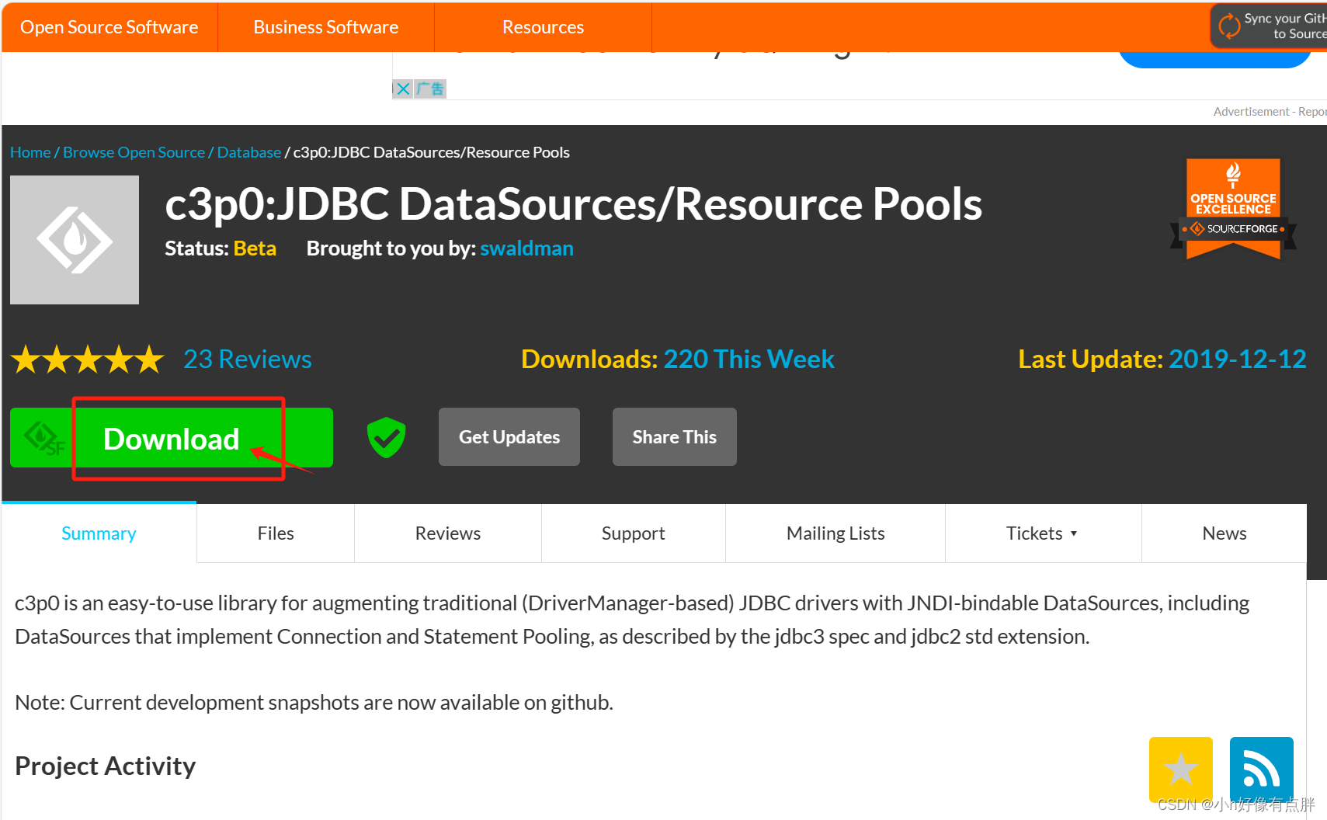Close the advertisement with the X icon
Viewport: 1327px width, 820px height.
[402, 89]
